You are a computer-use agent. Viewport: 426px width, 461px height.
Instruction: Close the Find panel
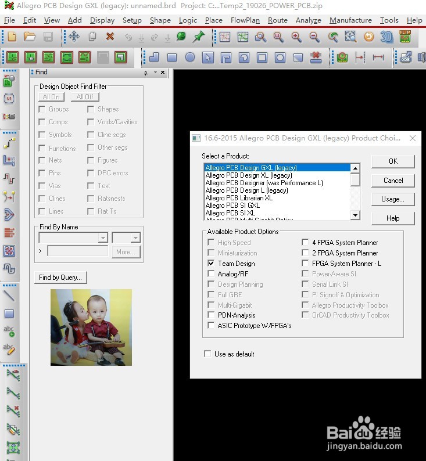tap(163, 73)
